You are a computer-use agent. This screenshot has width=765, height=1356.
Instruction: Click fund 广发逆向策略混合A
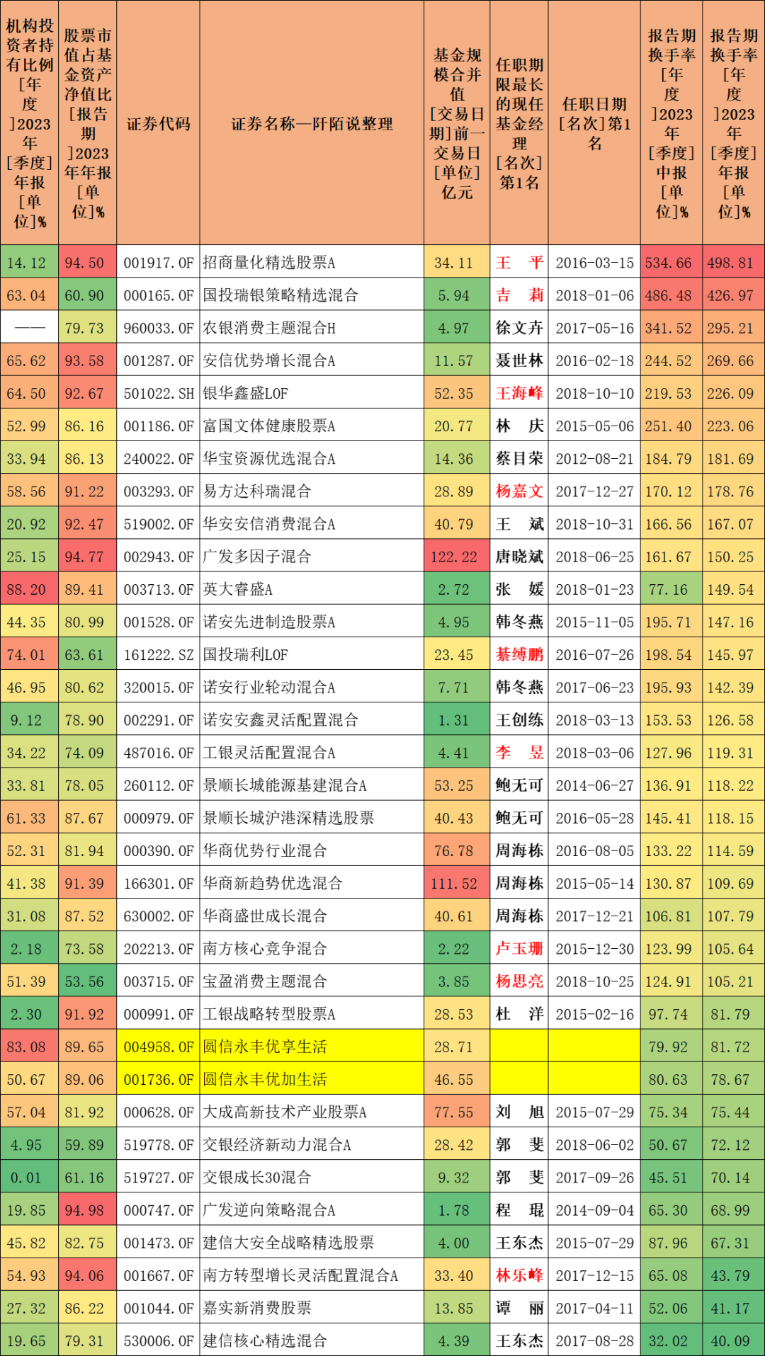[269, 1210]
